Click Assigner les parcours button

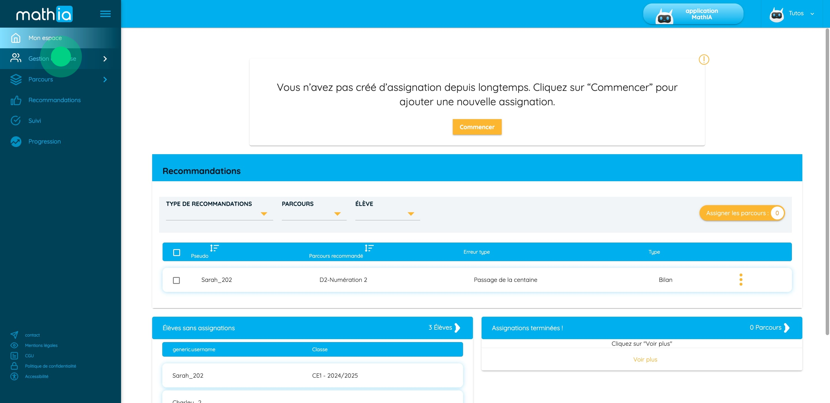pyautogui.click(x=742, y=213)
